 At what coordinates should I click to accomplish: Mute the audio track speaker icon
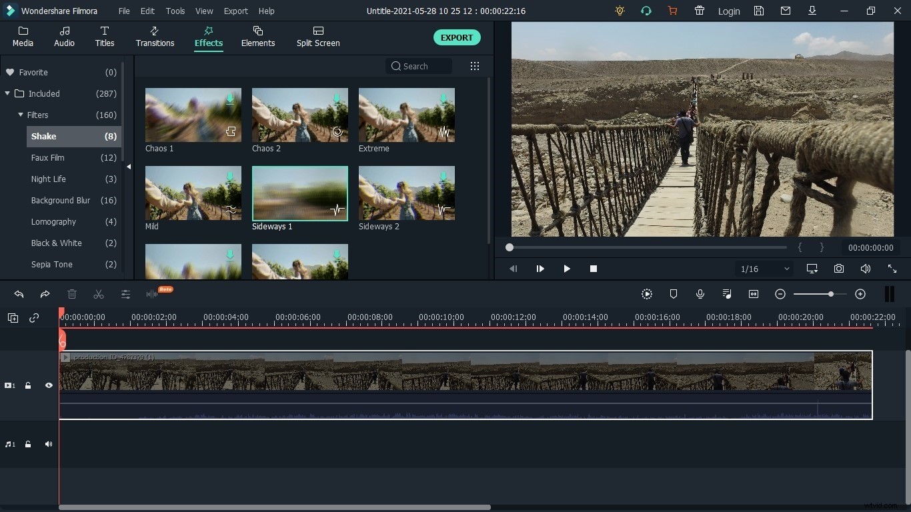tap(48, 444)
